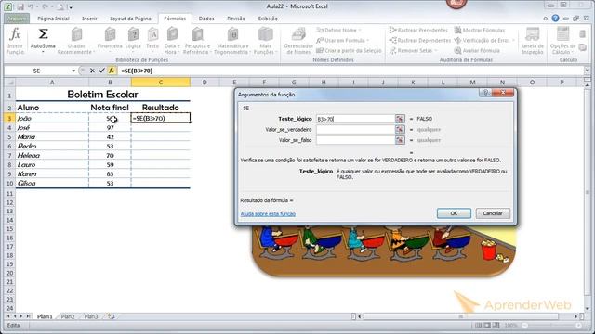The image size is (595, 334).
Task: Switch to Exibição tab
Action: [x=268, y=19]
